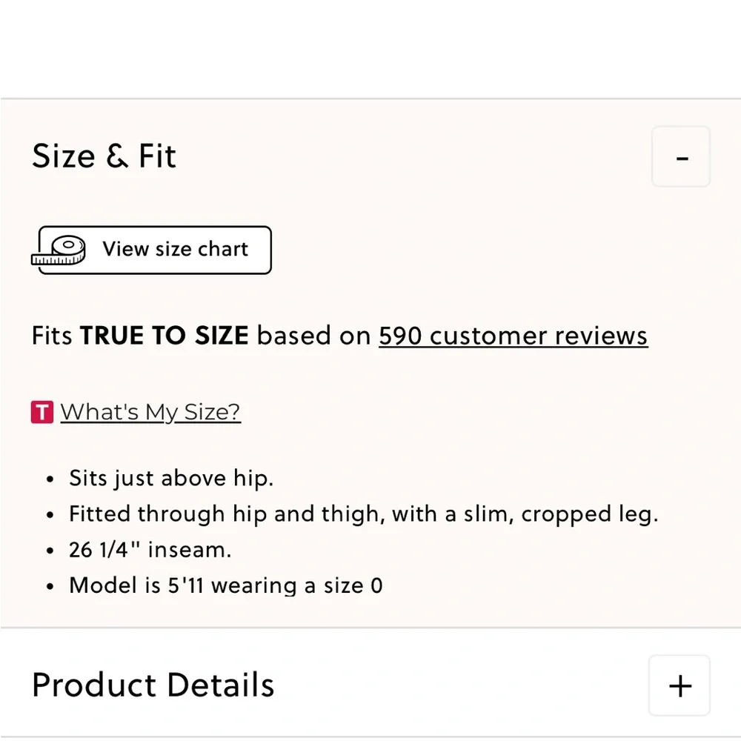Click the bullet dot beside the inseam line

pos(50,551)
